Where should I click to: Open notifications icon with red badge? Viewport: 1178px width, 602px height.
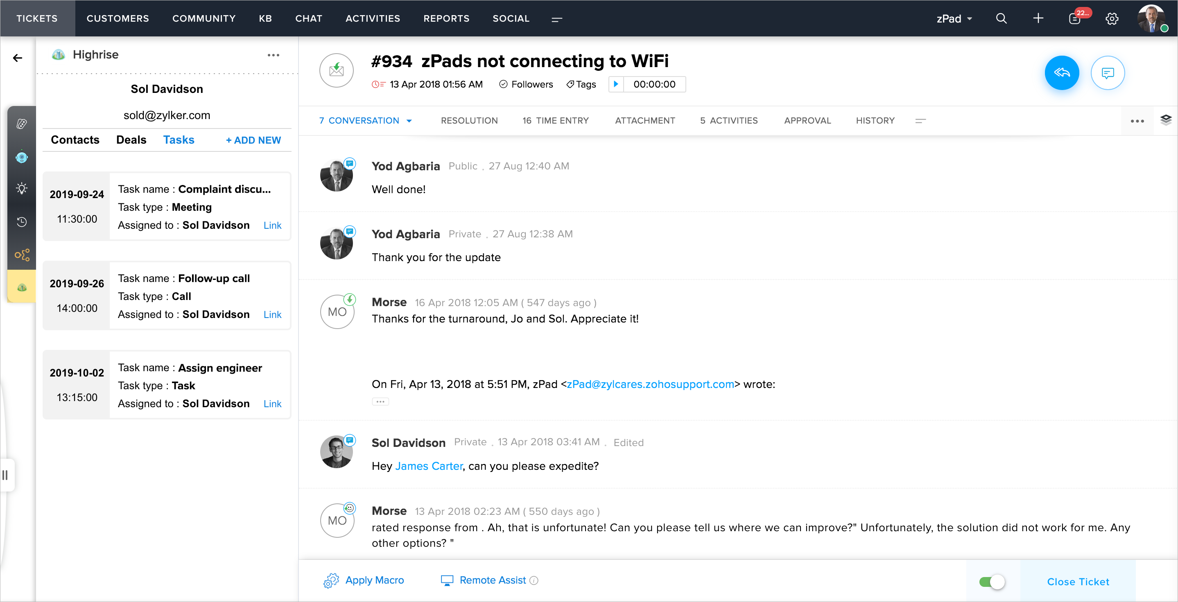(1075, 19)
